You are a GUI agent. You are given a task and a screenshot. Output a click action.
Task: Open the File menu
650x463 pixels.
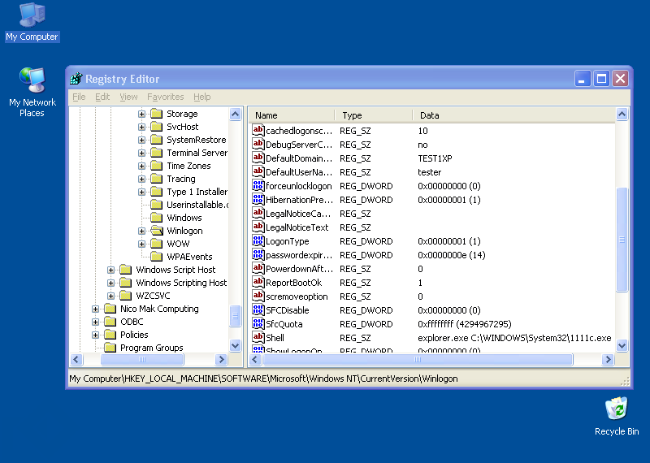tap(79, 97)
